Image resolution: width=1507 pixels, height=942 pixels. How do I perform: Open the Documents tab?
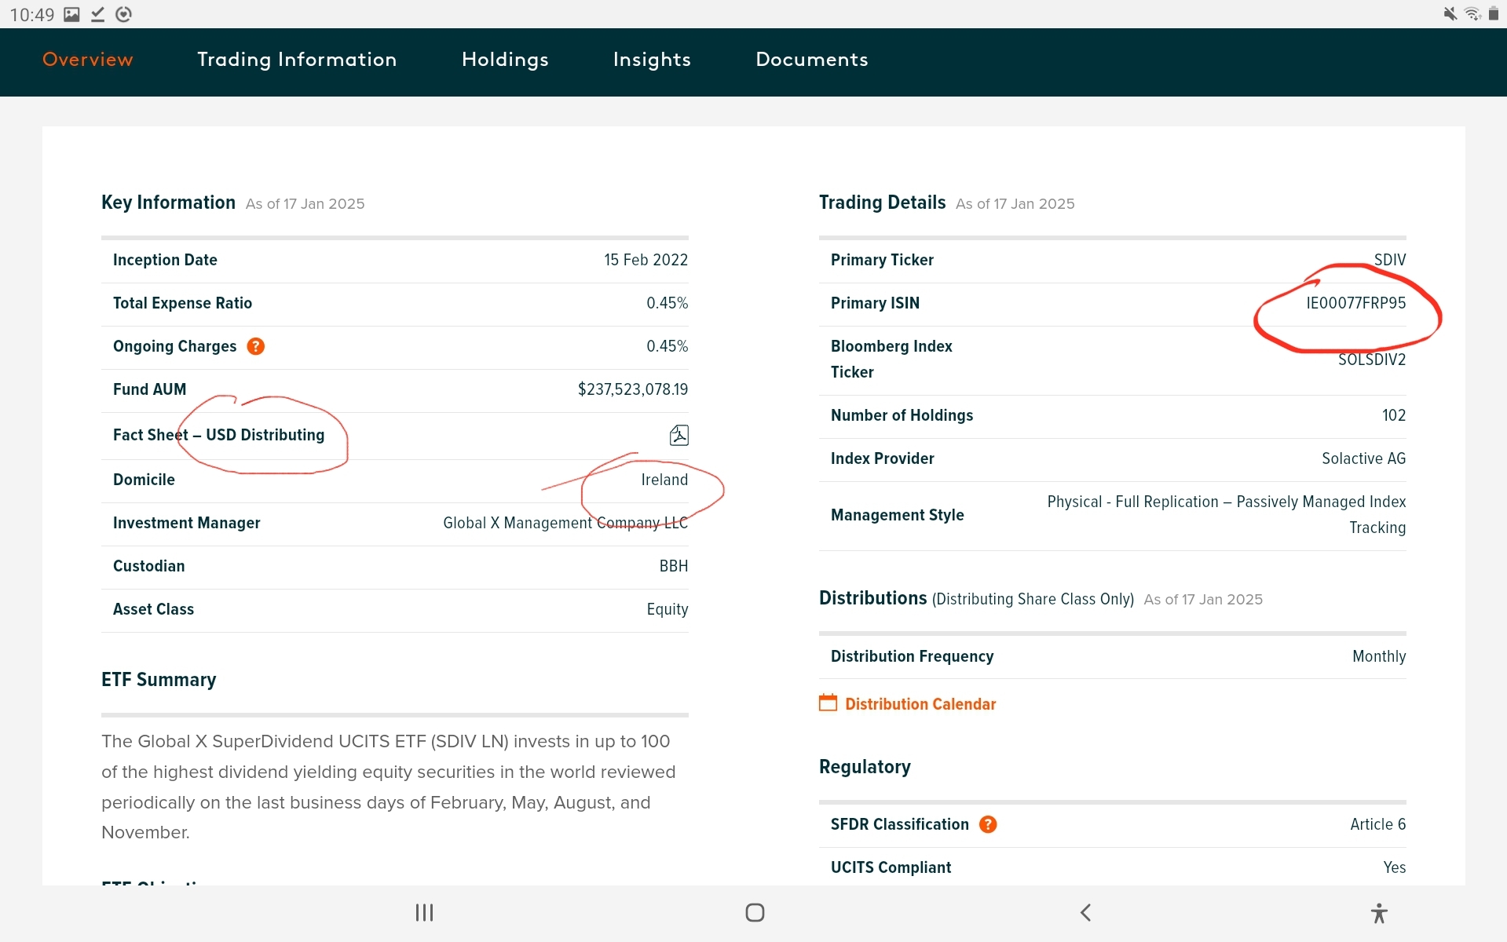(x=812, y=60)
